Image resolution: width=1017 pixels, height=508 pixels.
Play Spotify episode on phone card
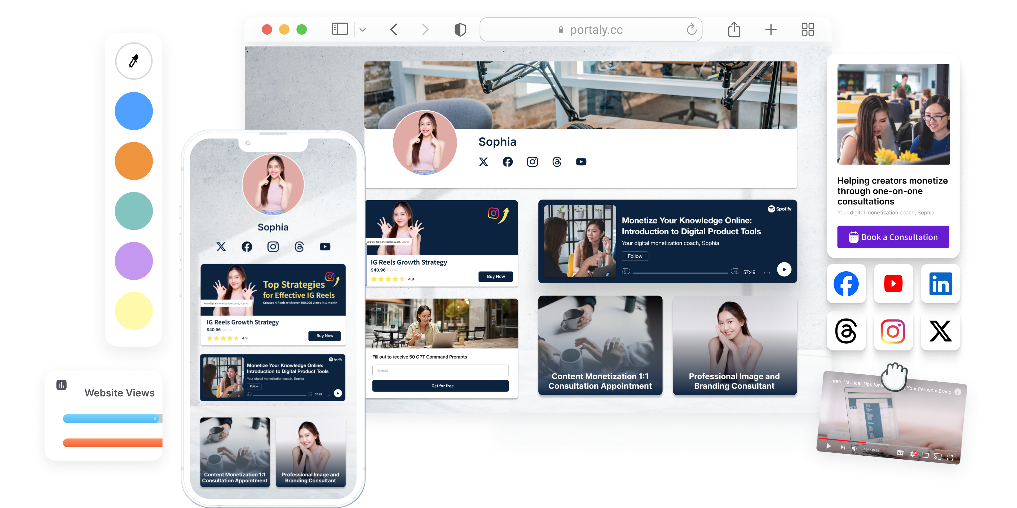(338, 393)
